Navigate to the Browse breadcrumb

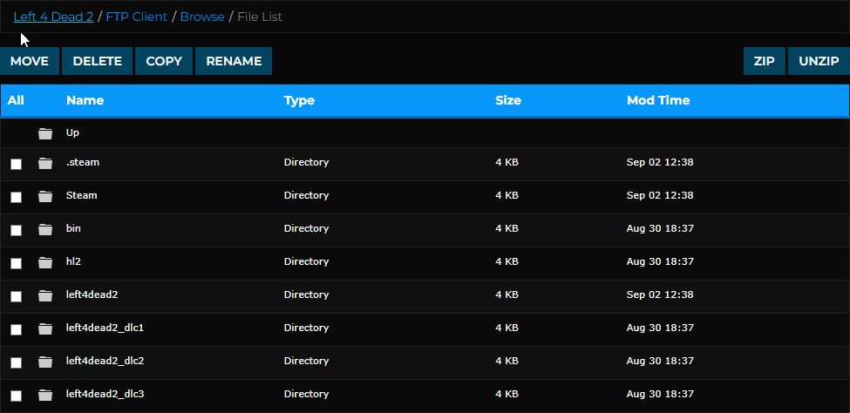coord(202,17)
